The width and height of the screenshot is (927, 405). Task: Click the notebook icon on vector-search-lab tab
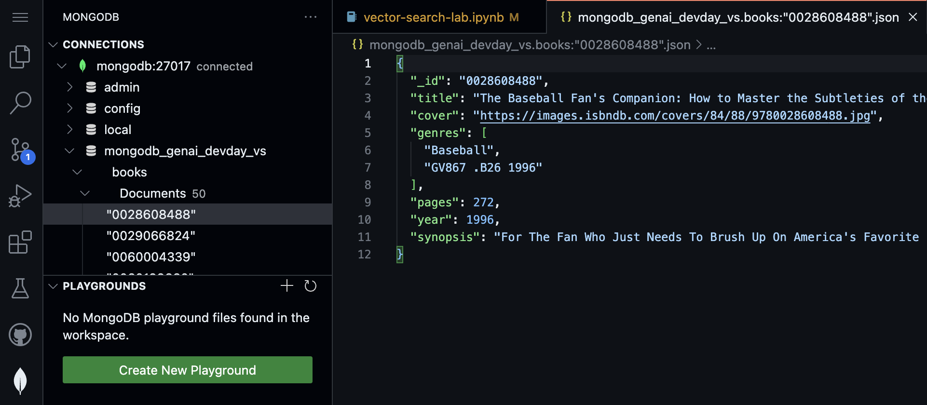tap(352, 17)
